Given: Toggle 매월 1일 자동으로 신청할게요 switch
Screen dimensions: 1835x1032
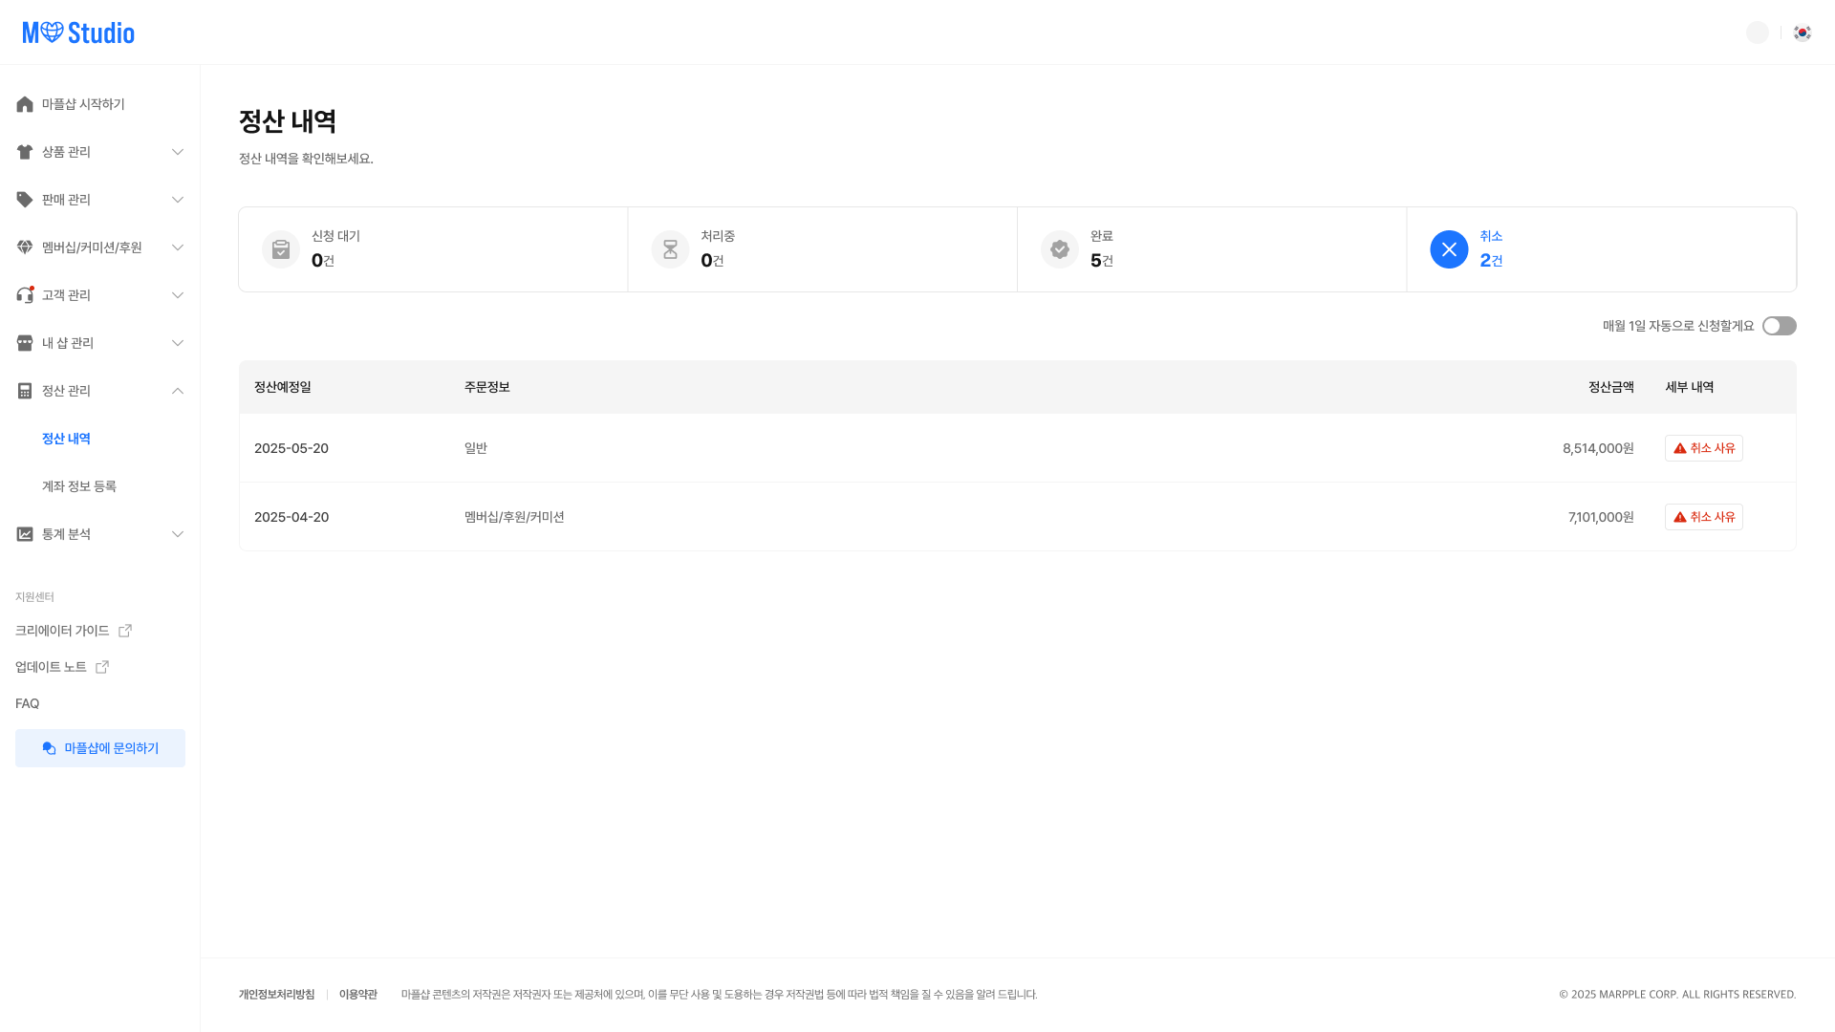Looking at the screenshot, I should point(1779,326).
